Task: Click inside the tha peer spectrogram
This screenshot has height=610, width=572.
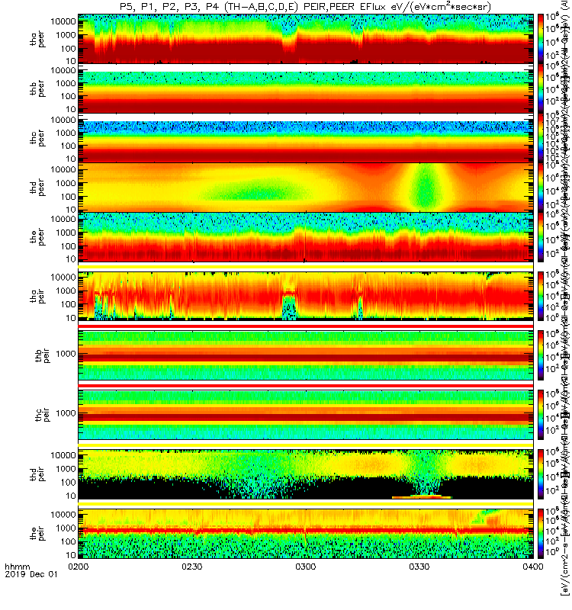Action: pos(306,39)
